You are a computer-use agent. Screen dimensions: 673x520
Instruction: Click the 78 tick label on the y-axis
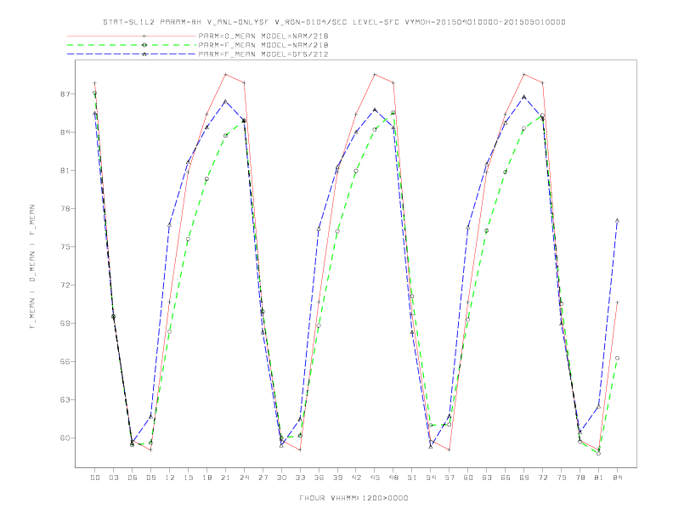coord(65,208)
